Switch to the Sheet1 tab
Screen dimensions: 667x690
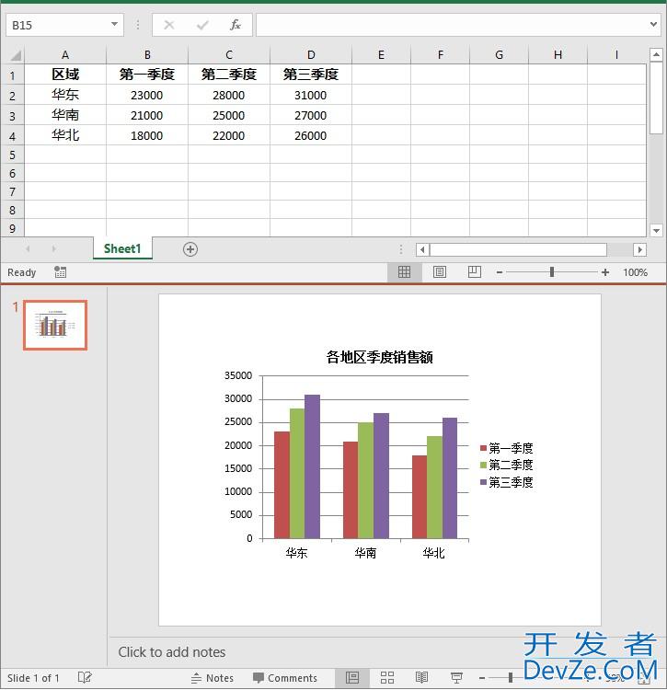coord(122,248)
